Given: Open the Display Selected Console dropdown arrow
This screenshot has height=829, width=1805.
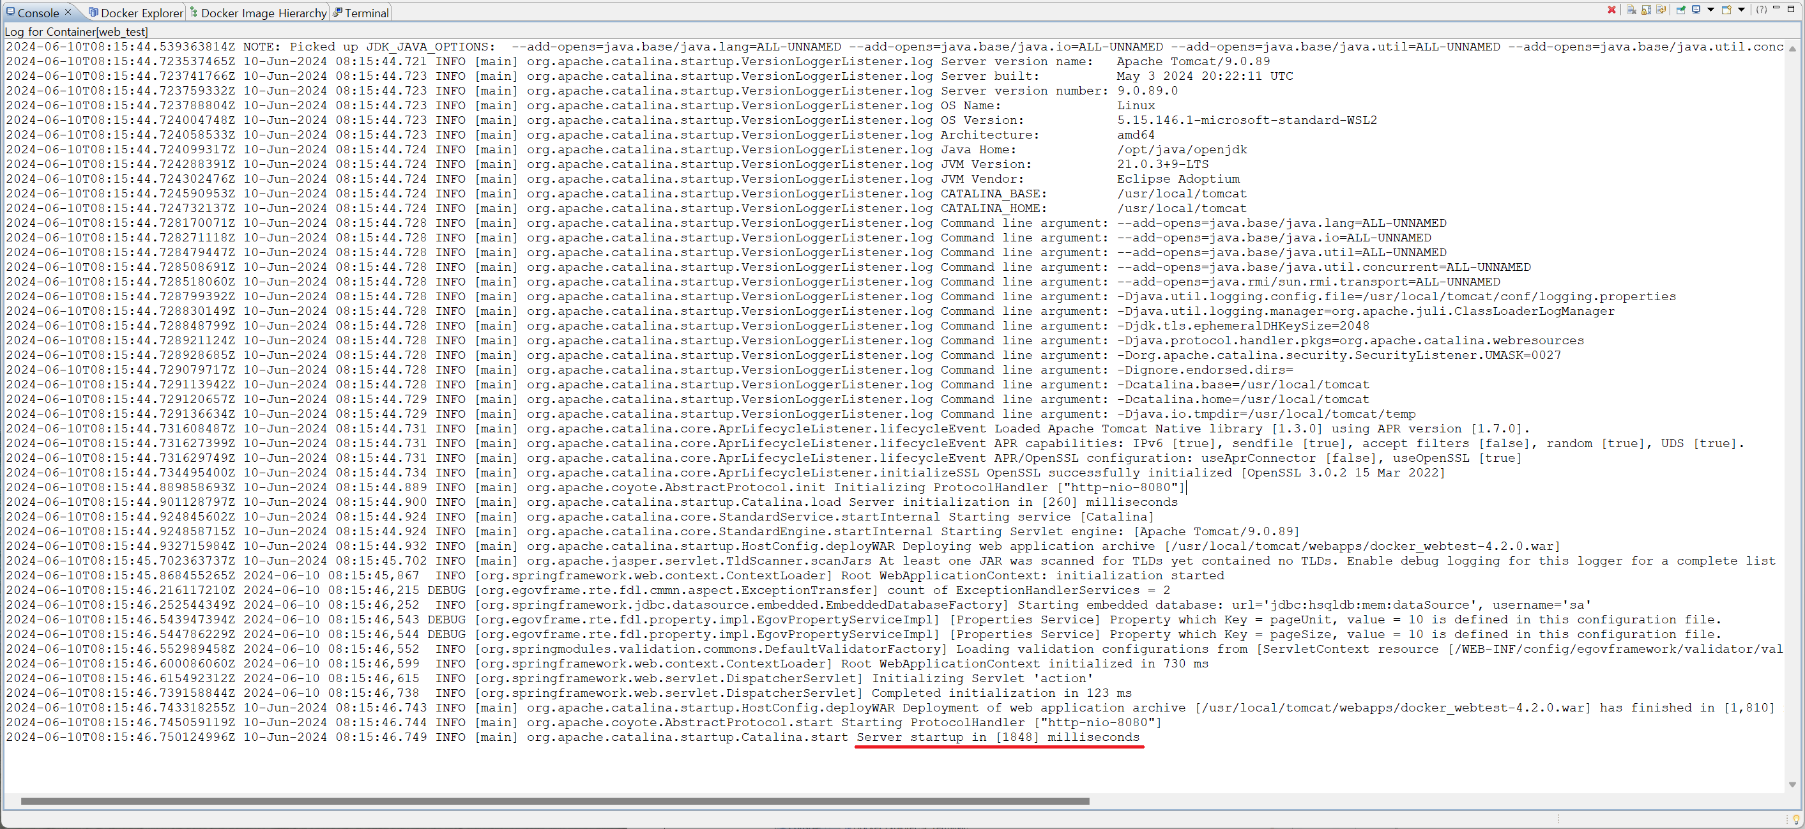Looking at the screenshot, I should [x=1711, y=10].
